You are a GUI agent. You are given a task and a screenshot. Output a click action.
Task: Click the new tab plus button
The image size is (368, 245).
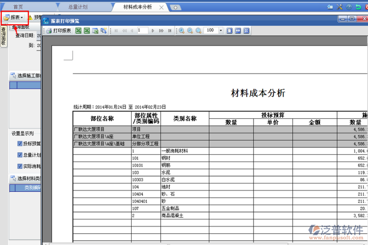(x=175, y=7)
